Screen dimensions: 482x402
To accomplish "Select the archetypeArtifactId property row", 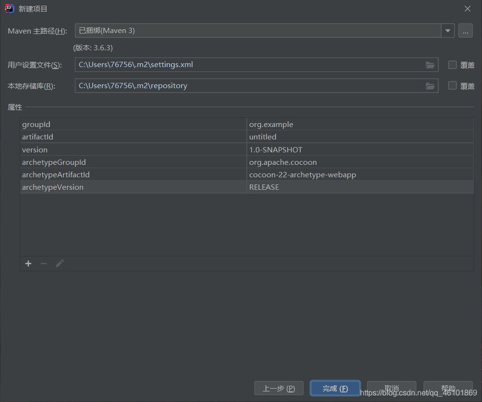I will point(133,175).
